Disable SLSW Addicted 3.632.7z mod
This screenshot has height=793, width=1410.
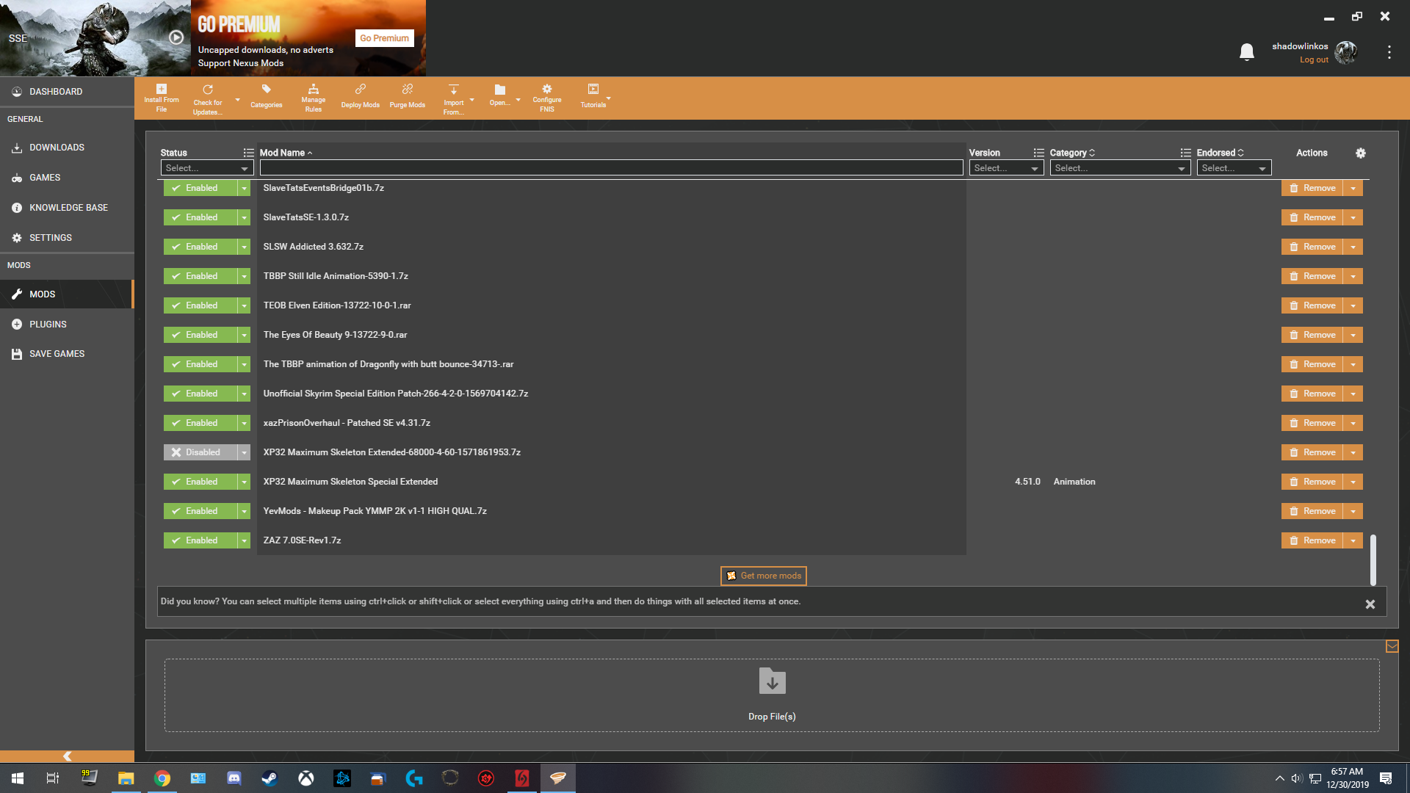(200, 247)
